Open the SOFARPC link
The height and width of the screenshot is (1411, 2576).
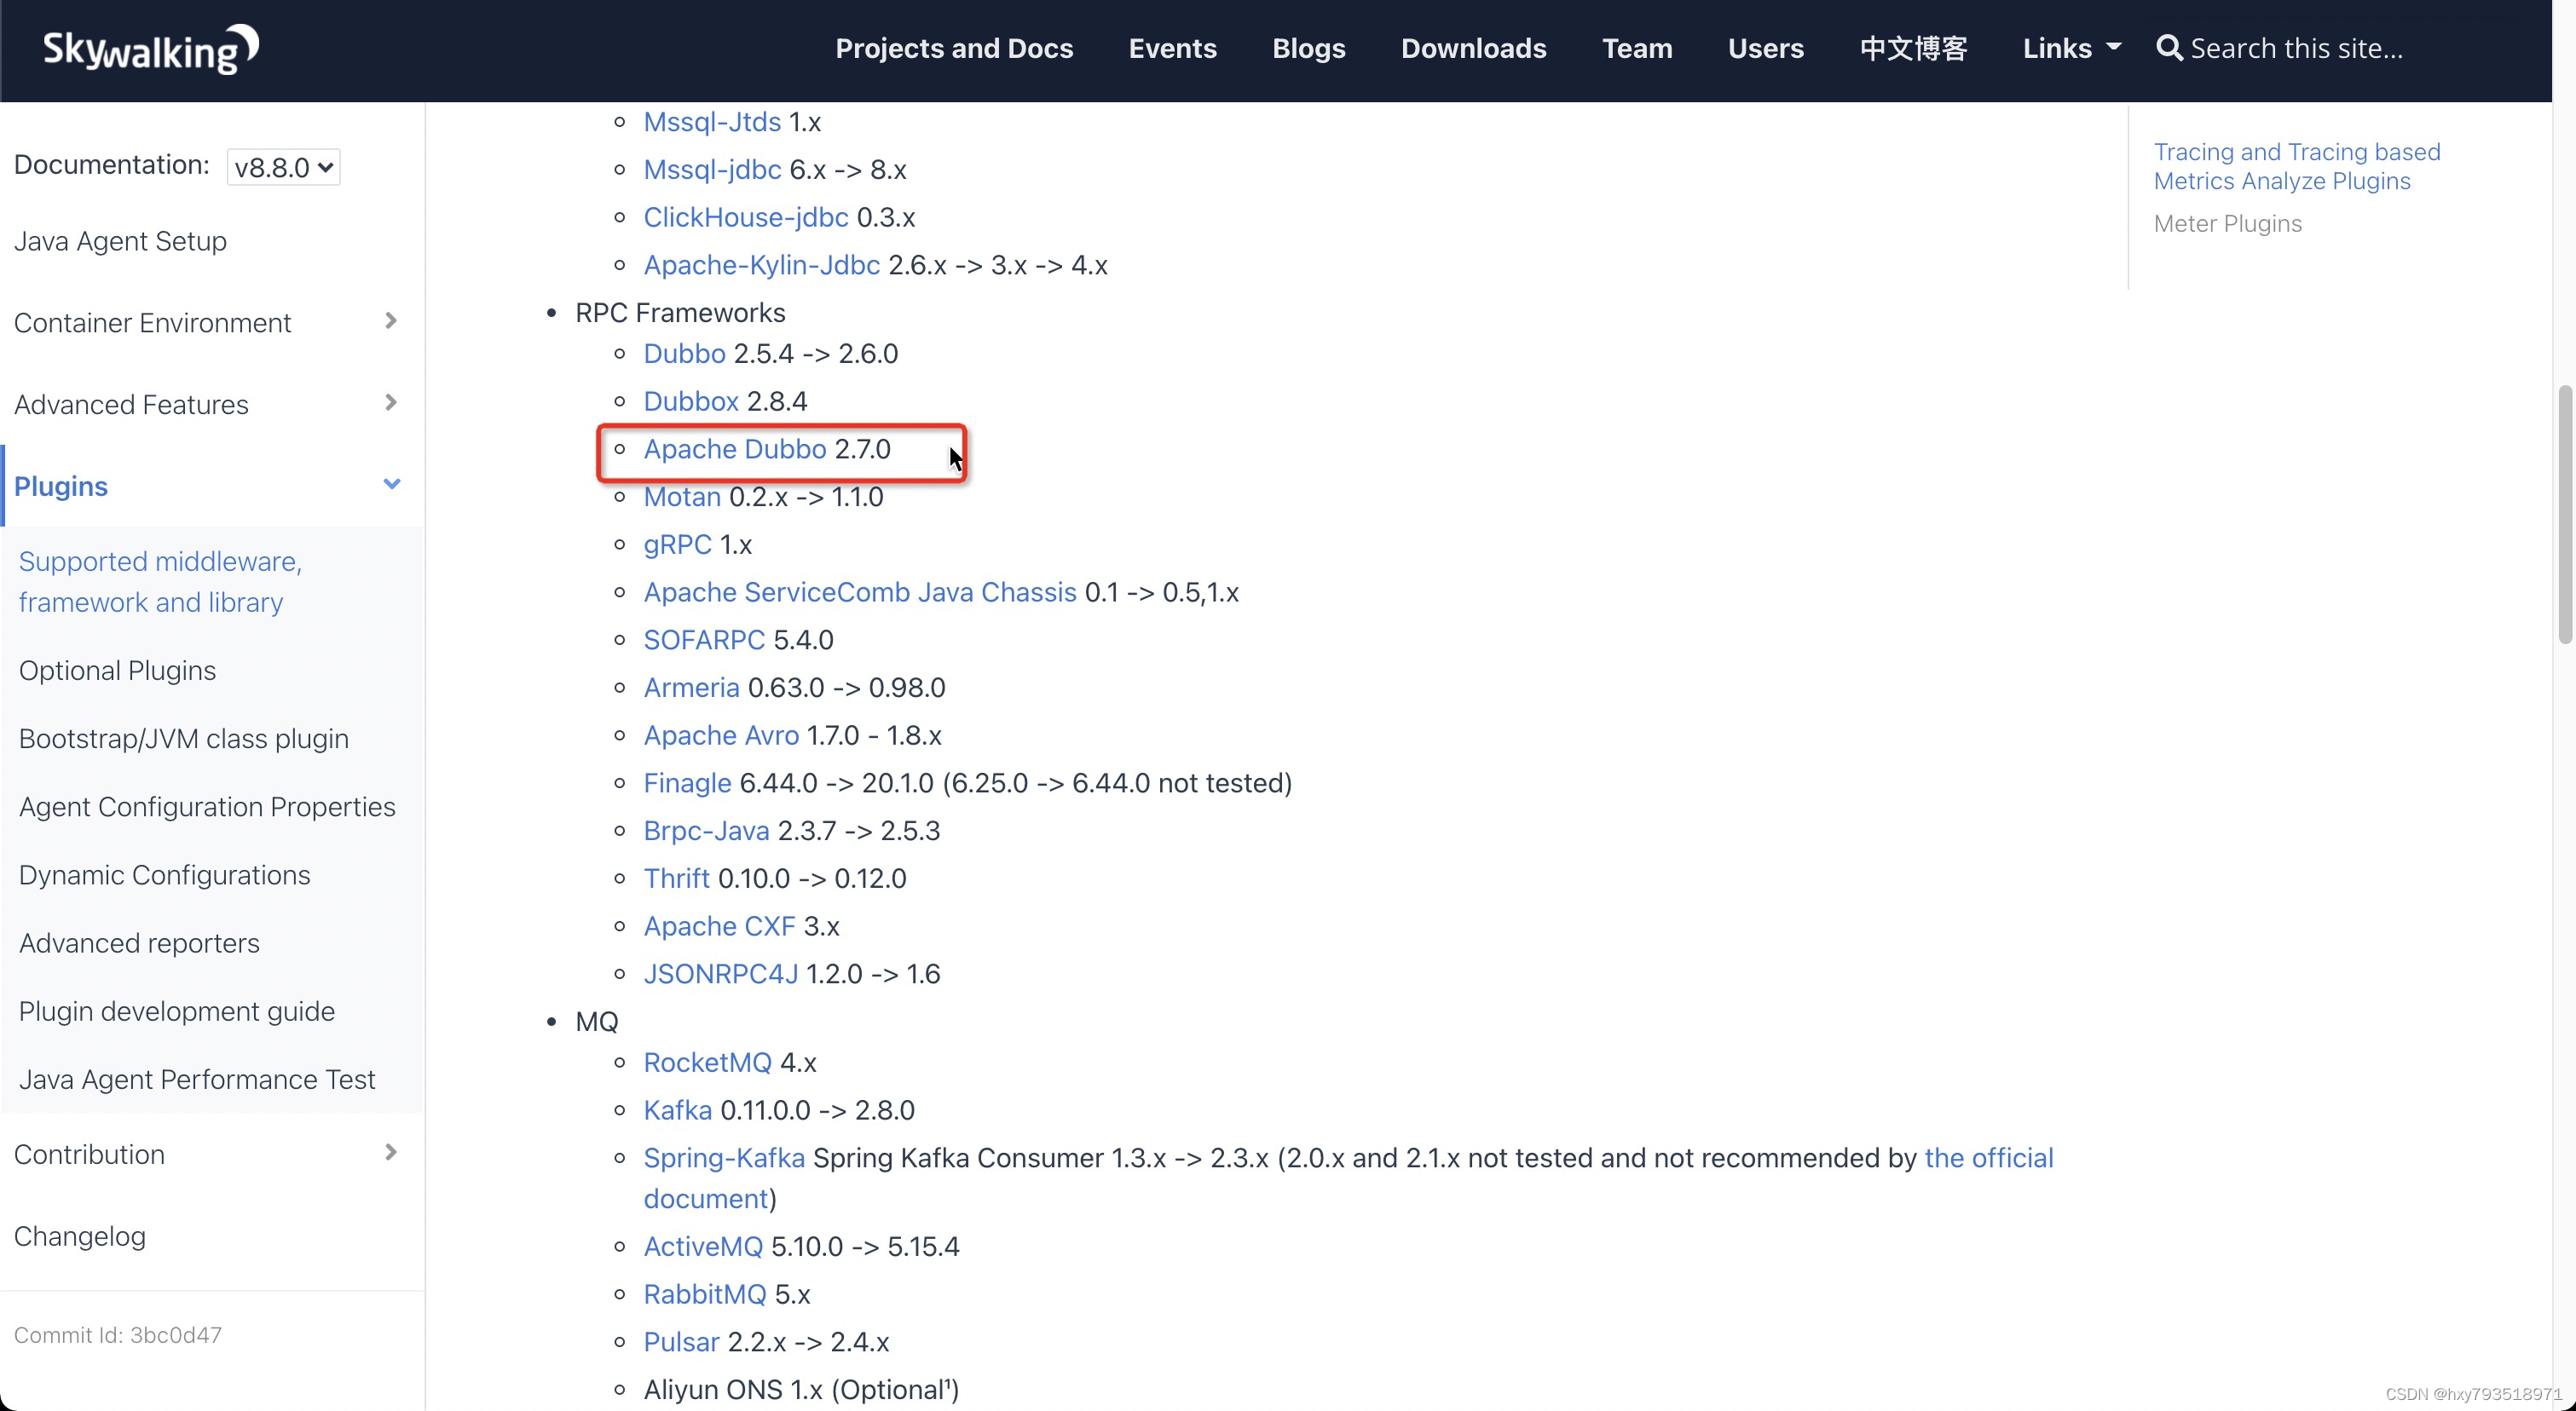[704, 640]
